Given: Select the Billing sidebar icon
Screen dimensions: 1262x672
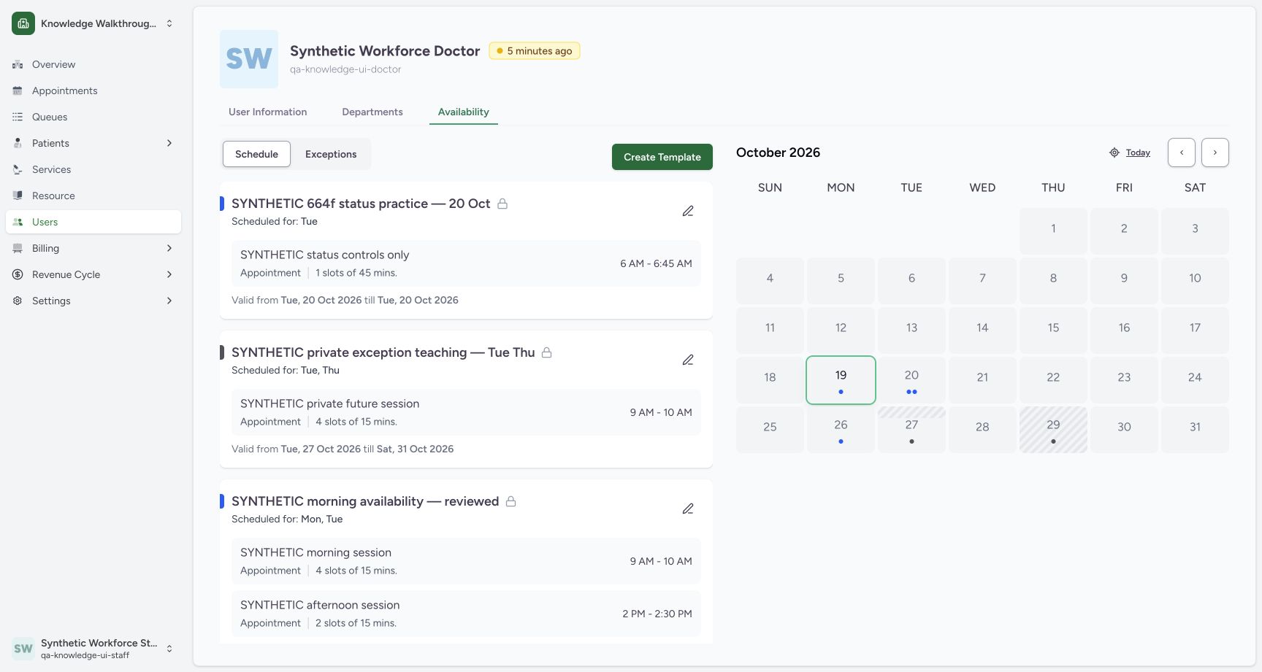Looking at the screenshot, I should click(18, 248).
